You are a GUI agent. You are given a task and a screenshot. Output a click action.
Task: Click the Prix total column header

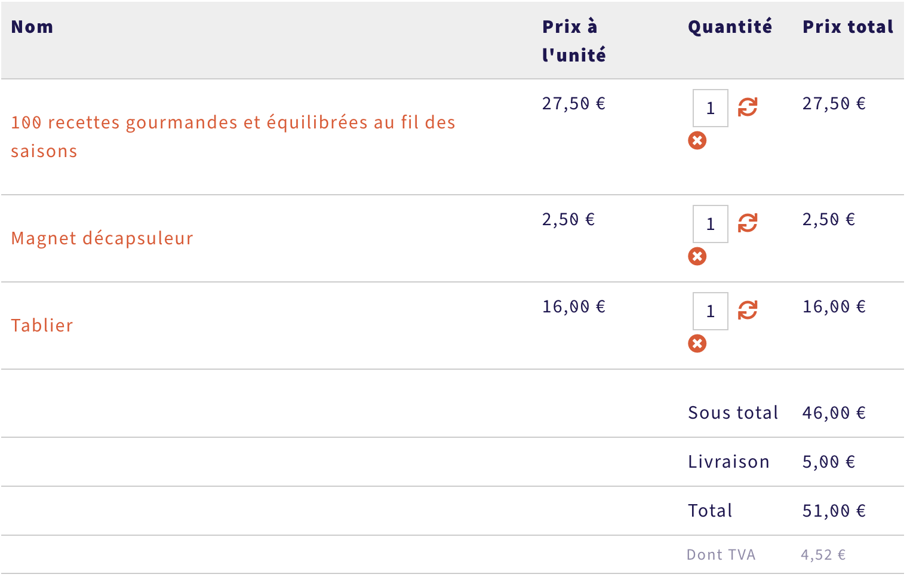(847, 27)
